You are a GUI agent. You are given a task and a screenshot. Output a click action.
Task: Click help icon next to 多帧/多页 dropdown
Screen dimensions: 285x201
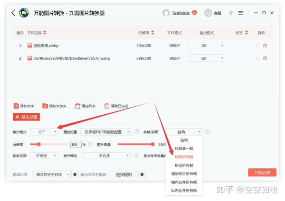pos(207,132)
